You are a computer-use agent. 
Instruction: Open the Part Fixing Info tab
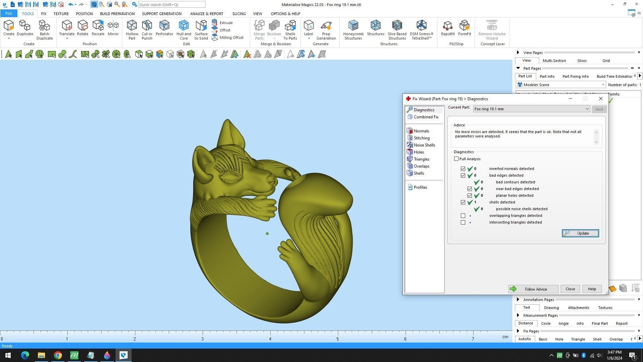tap(575, 76)
